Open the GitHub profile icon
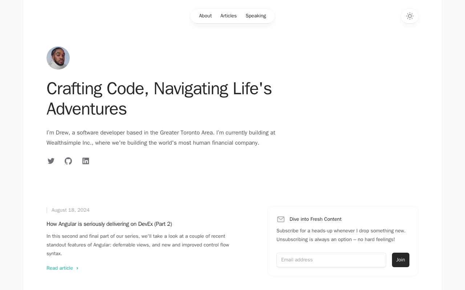The height and width of the screenshot is (290, 465). tap(68, 161)
